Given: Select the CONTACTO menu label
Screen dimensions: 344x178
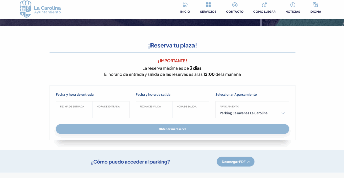Looking at the screenshot, I should (x=235, y=12).
